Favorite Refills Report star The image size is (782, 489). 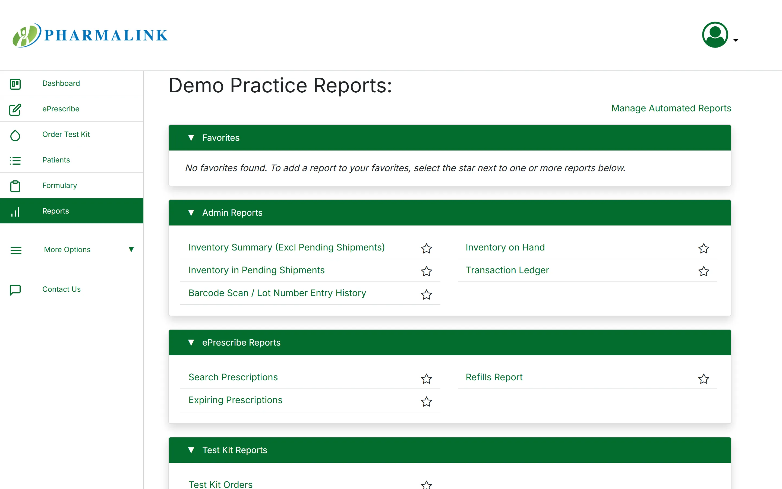point(704,378)
